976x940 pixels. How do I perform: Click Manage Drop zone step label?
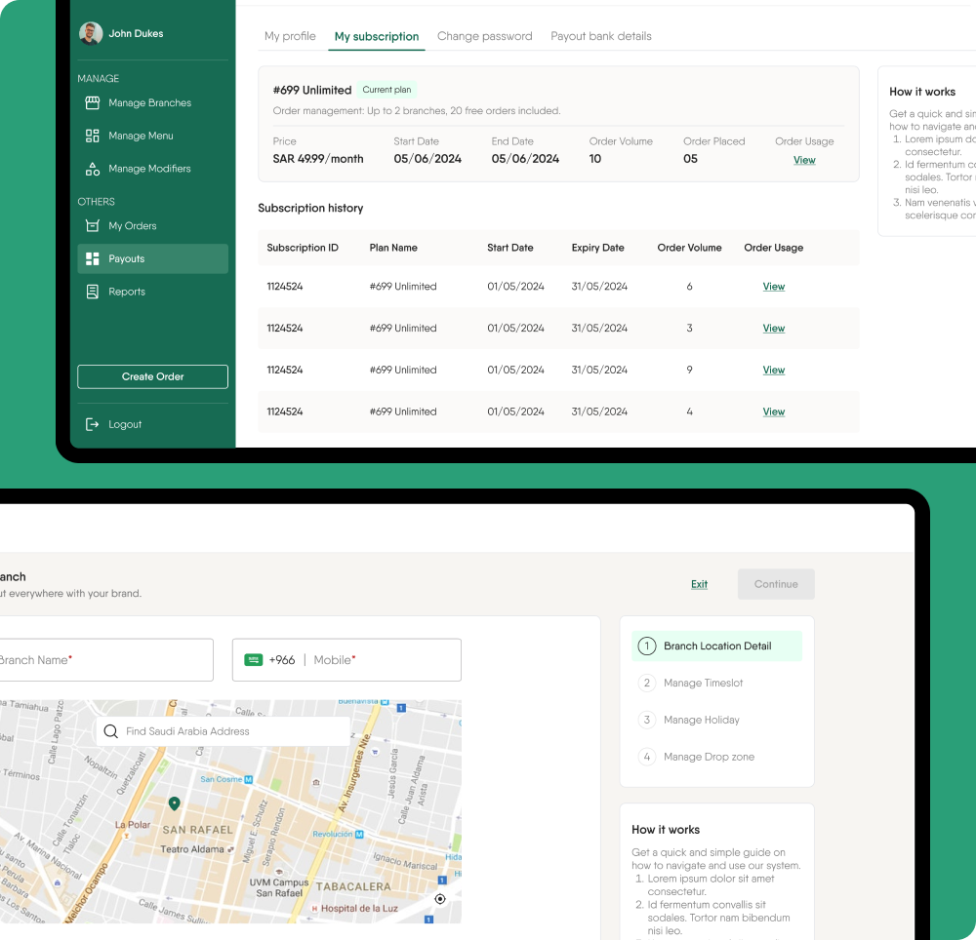pyautogui.click(x=709, y=757)
